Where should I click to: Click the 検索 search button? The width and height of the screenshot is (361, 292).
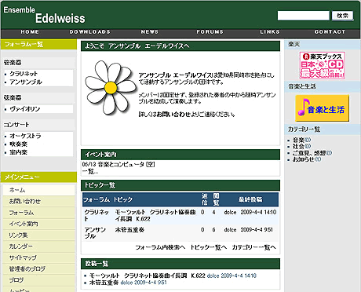[342, 16]
